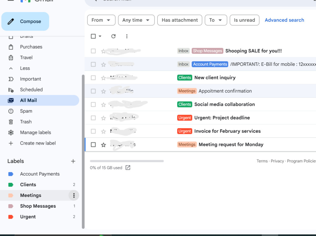
Task: Click the storage usage progress bar
Action: pyautogui.click(x=127, y=161)
